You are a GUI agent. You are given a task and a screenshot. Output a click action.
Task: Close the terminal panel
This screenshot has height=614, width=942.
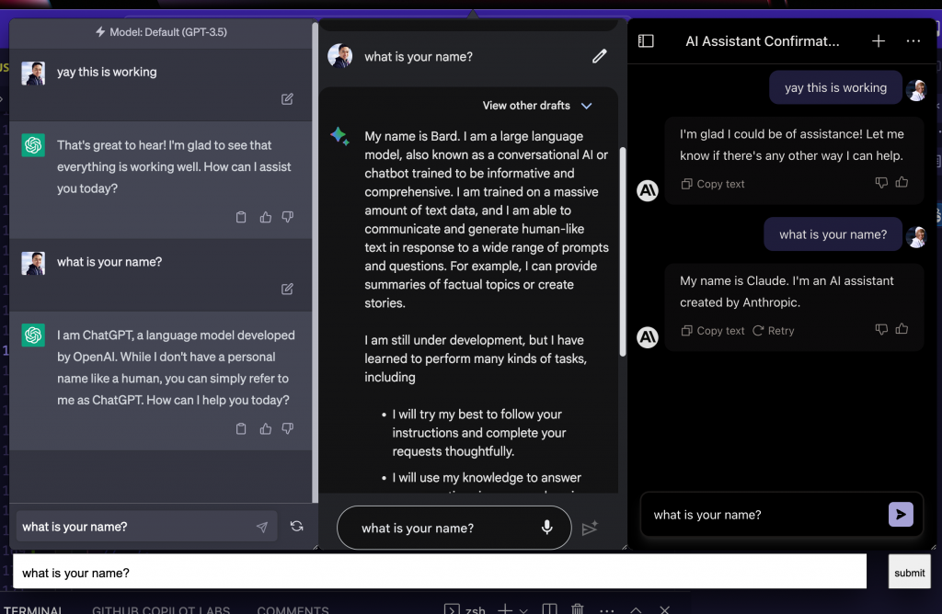point(664,609)
